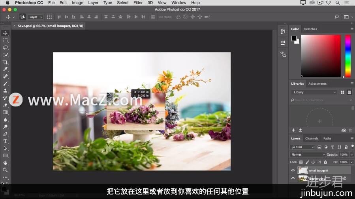
Task: Select the Rectangular Marquee tool
Action: click(5, 41)
